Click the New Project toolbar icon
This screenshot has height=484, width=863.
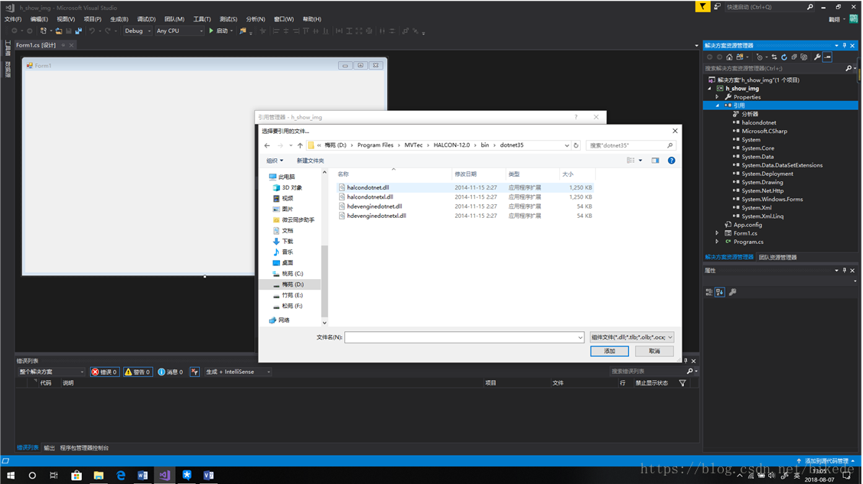43,31
